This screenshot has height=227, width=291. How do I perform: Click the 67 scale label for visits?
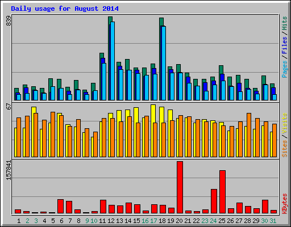click(x=9, y=107)
